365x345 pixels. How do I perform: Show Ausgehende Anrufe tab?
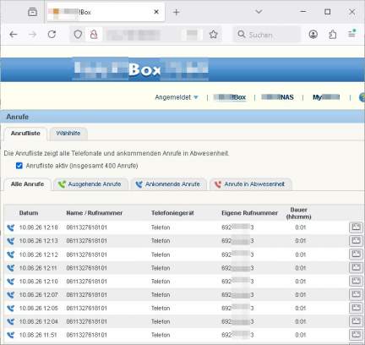pos(90,184)
